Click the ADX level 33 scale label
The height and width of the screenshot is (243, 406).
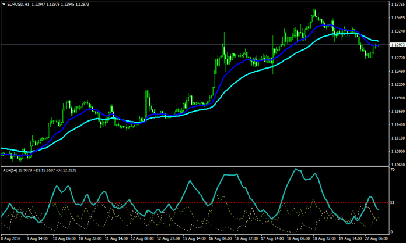(x=393, y=202)
